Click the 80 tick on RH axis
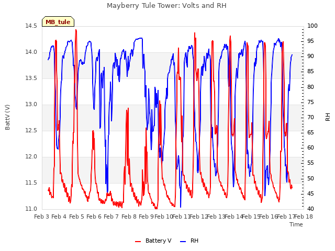 click(310, 87)
